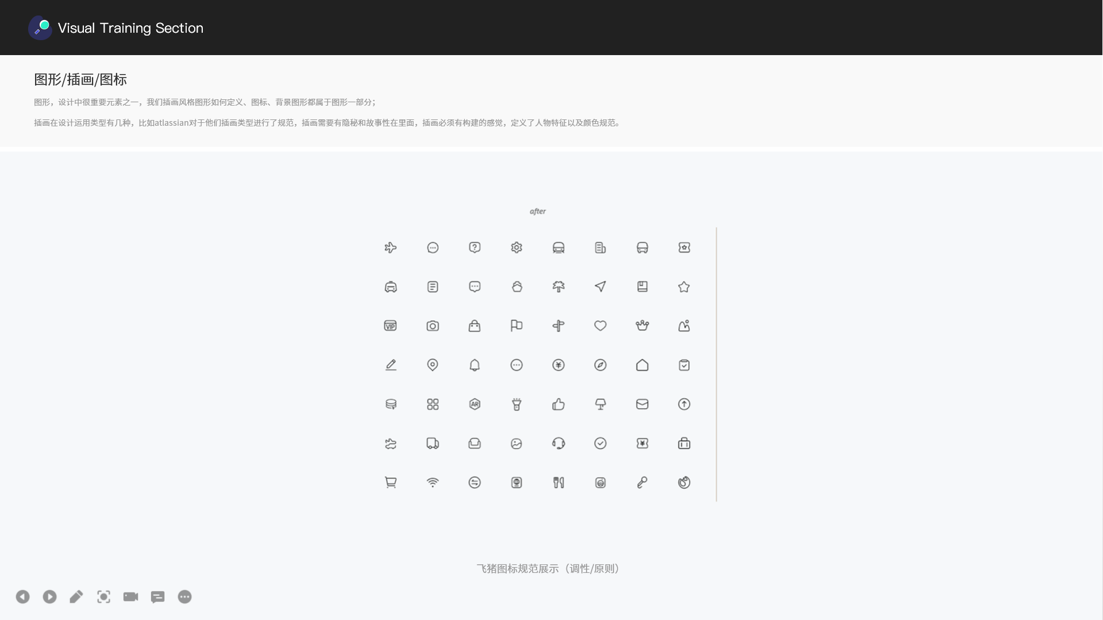Click the swap arrows circle icon

coord(475,482)
